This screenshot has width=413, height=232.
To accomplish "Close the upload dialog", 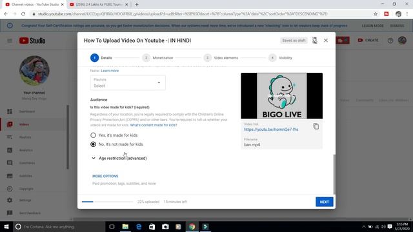I will pyautogui.click(x=326, y=40).
